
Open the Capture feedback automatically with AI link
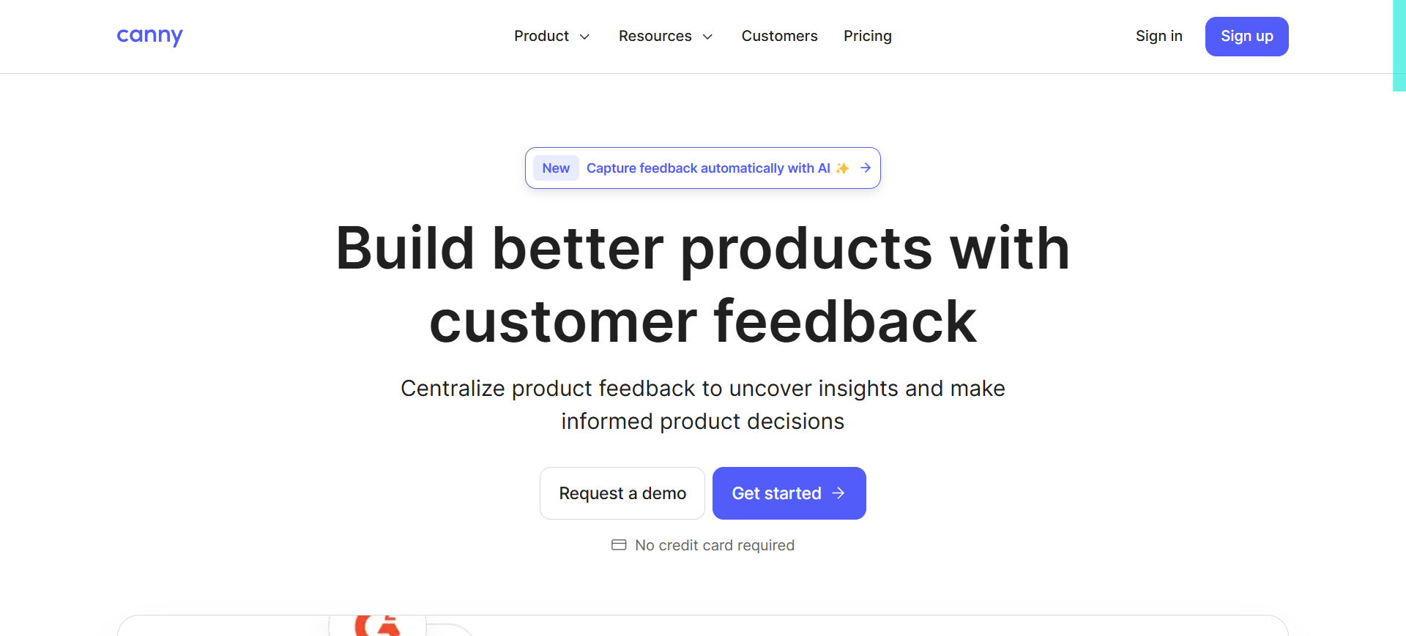coord(707,168)
